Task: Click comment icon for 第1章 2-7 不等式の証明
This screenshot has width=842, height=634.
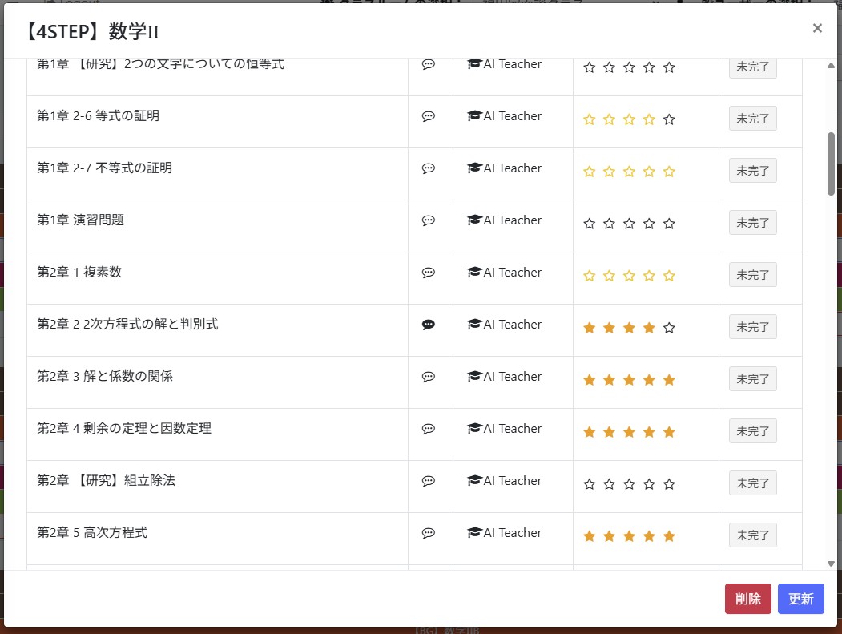Action: (x=429, y=168)
